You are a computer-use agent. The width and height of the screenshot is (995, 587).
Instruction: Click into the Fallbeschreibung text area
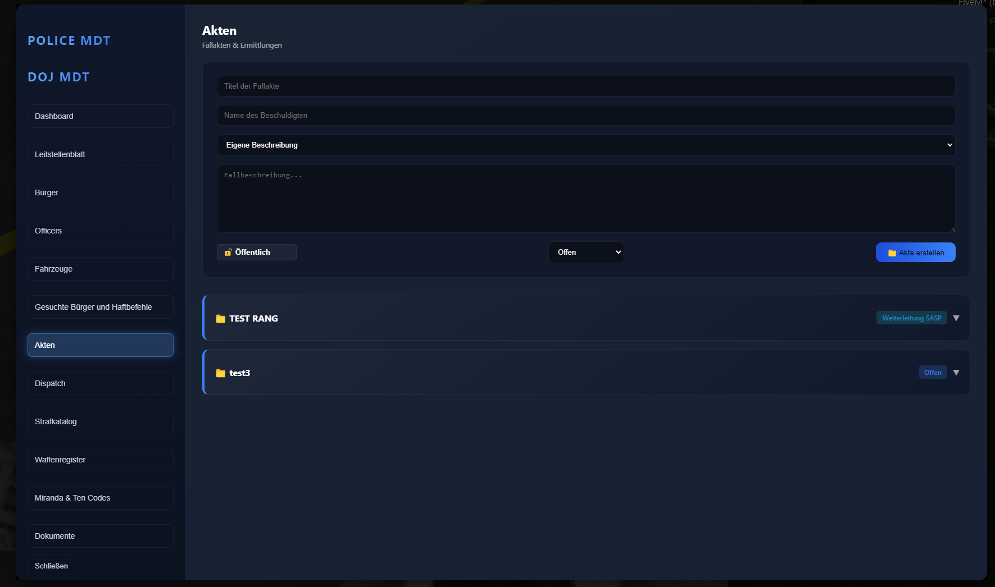pos(585,199)
